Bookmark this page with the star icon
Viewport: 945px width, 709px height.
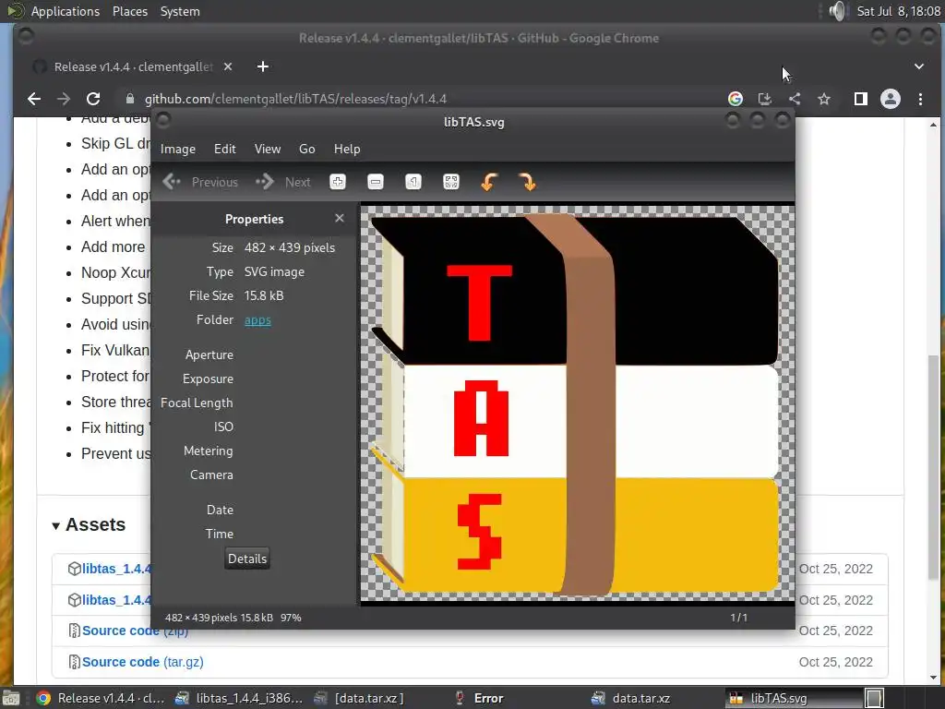(x=824, y=99)
